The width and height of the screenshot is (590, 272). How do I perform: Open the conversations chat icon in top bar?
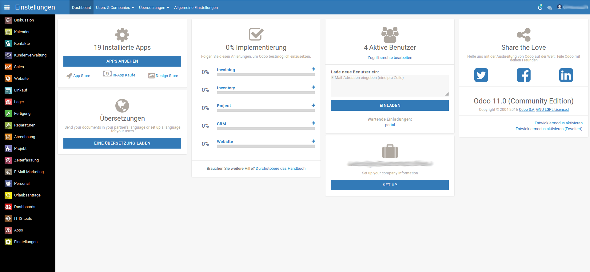click(x=550, y=8)
